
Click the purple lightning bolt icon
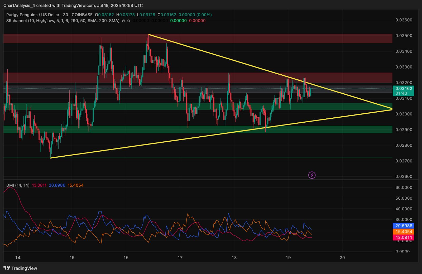tap(312, 175)
